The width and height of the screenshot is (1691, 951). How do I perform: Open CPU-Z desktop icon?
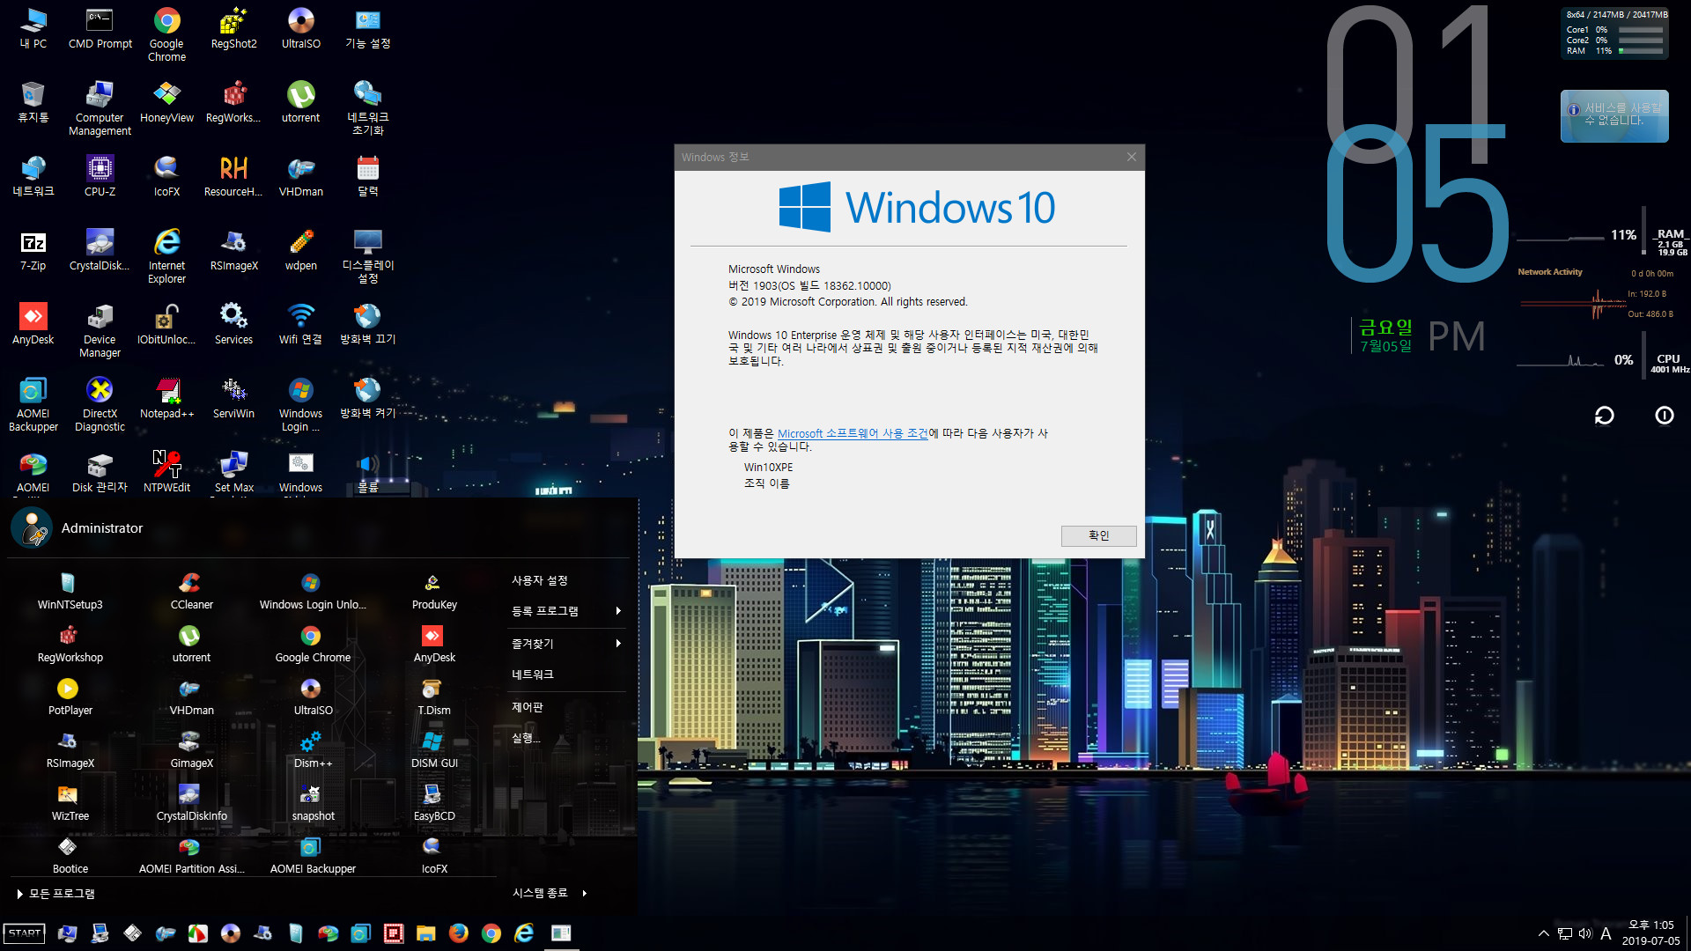pos(100,177)
